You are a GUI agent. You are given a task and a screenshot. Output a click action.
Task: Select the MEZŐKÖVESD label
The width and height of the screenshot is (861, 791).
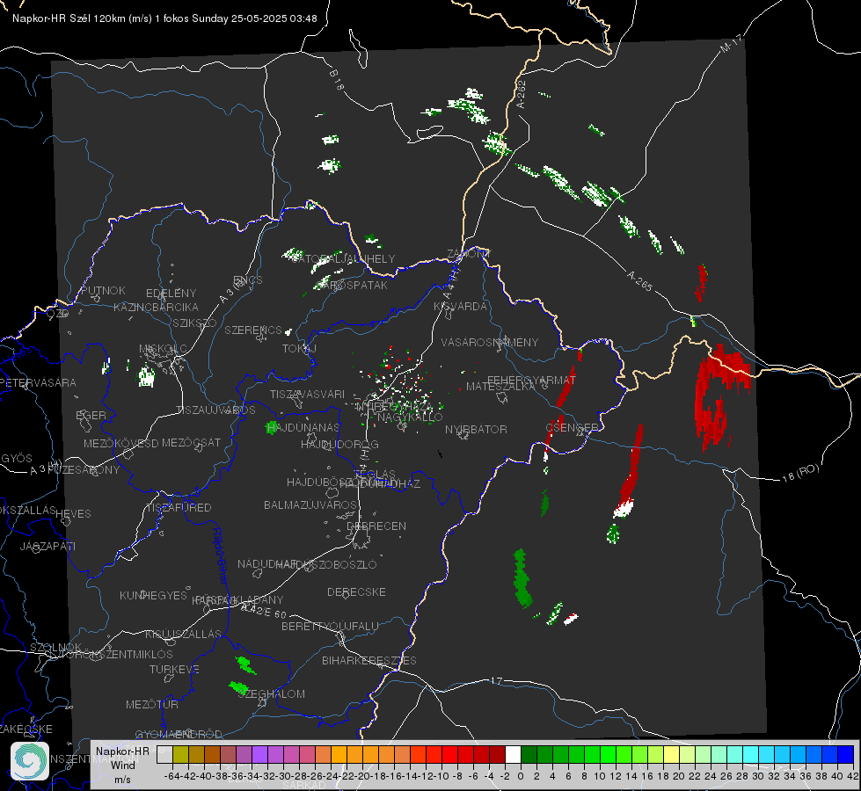[x=120, y=443]
